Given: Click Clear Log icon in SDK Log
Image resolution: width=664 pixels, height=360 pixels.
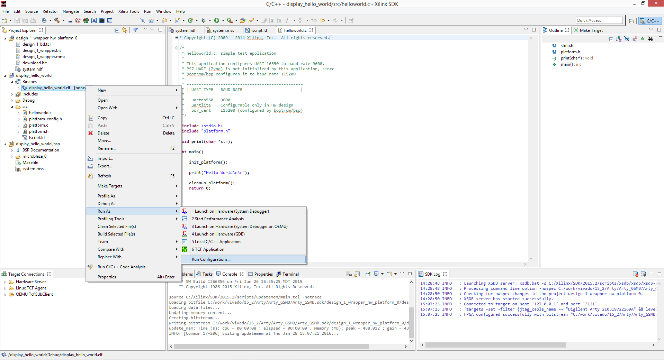Looking at the screenshot, I should [636, 274].
